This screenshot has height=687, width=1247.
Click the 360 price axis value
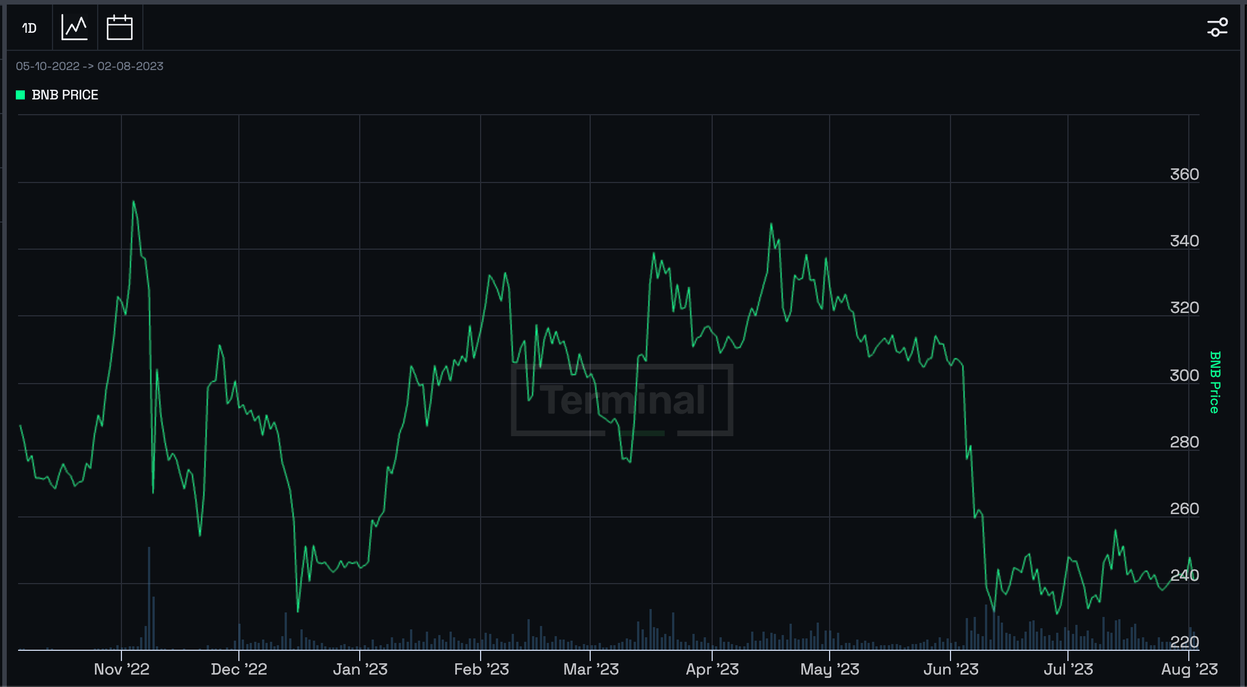[1184, 174]
